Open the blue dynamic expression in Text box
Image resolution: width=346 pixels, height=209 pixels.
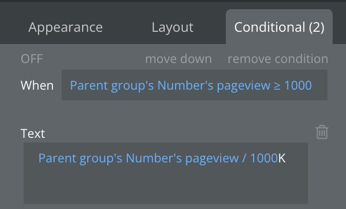pyautogui.click(x=158, y=158)
